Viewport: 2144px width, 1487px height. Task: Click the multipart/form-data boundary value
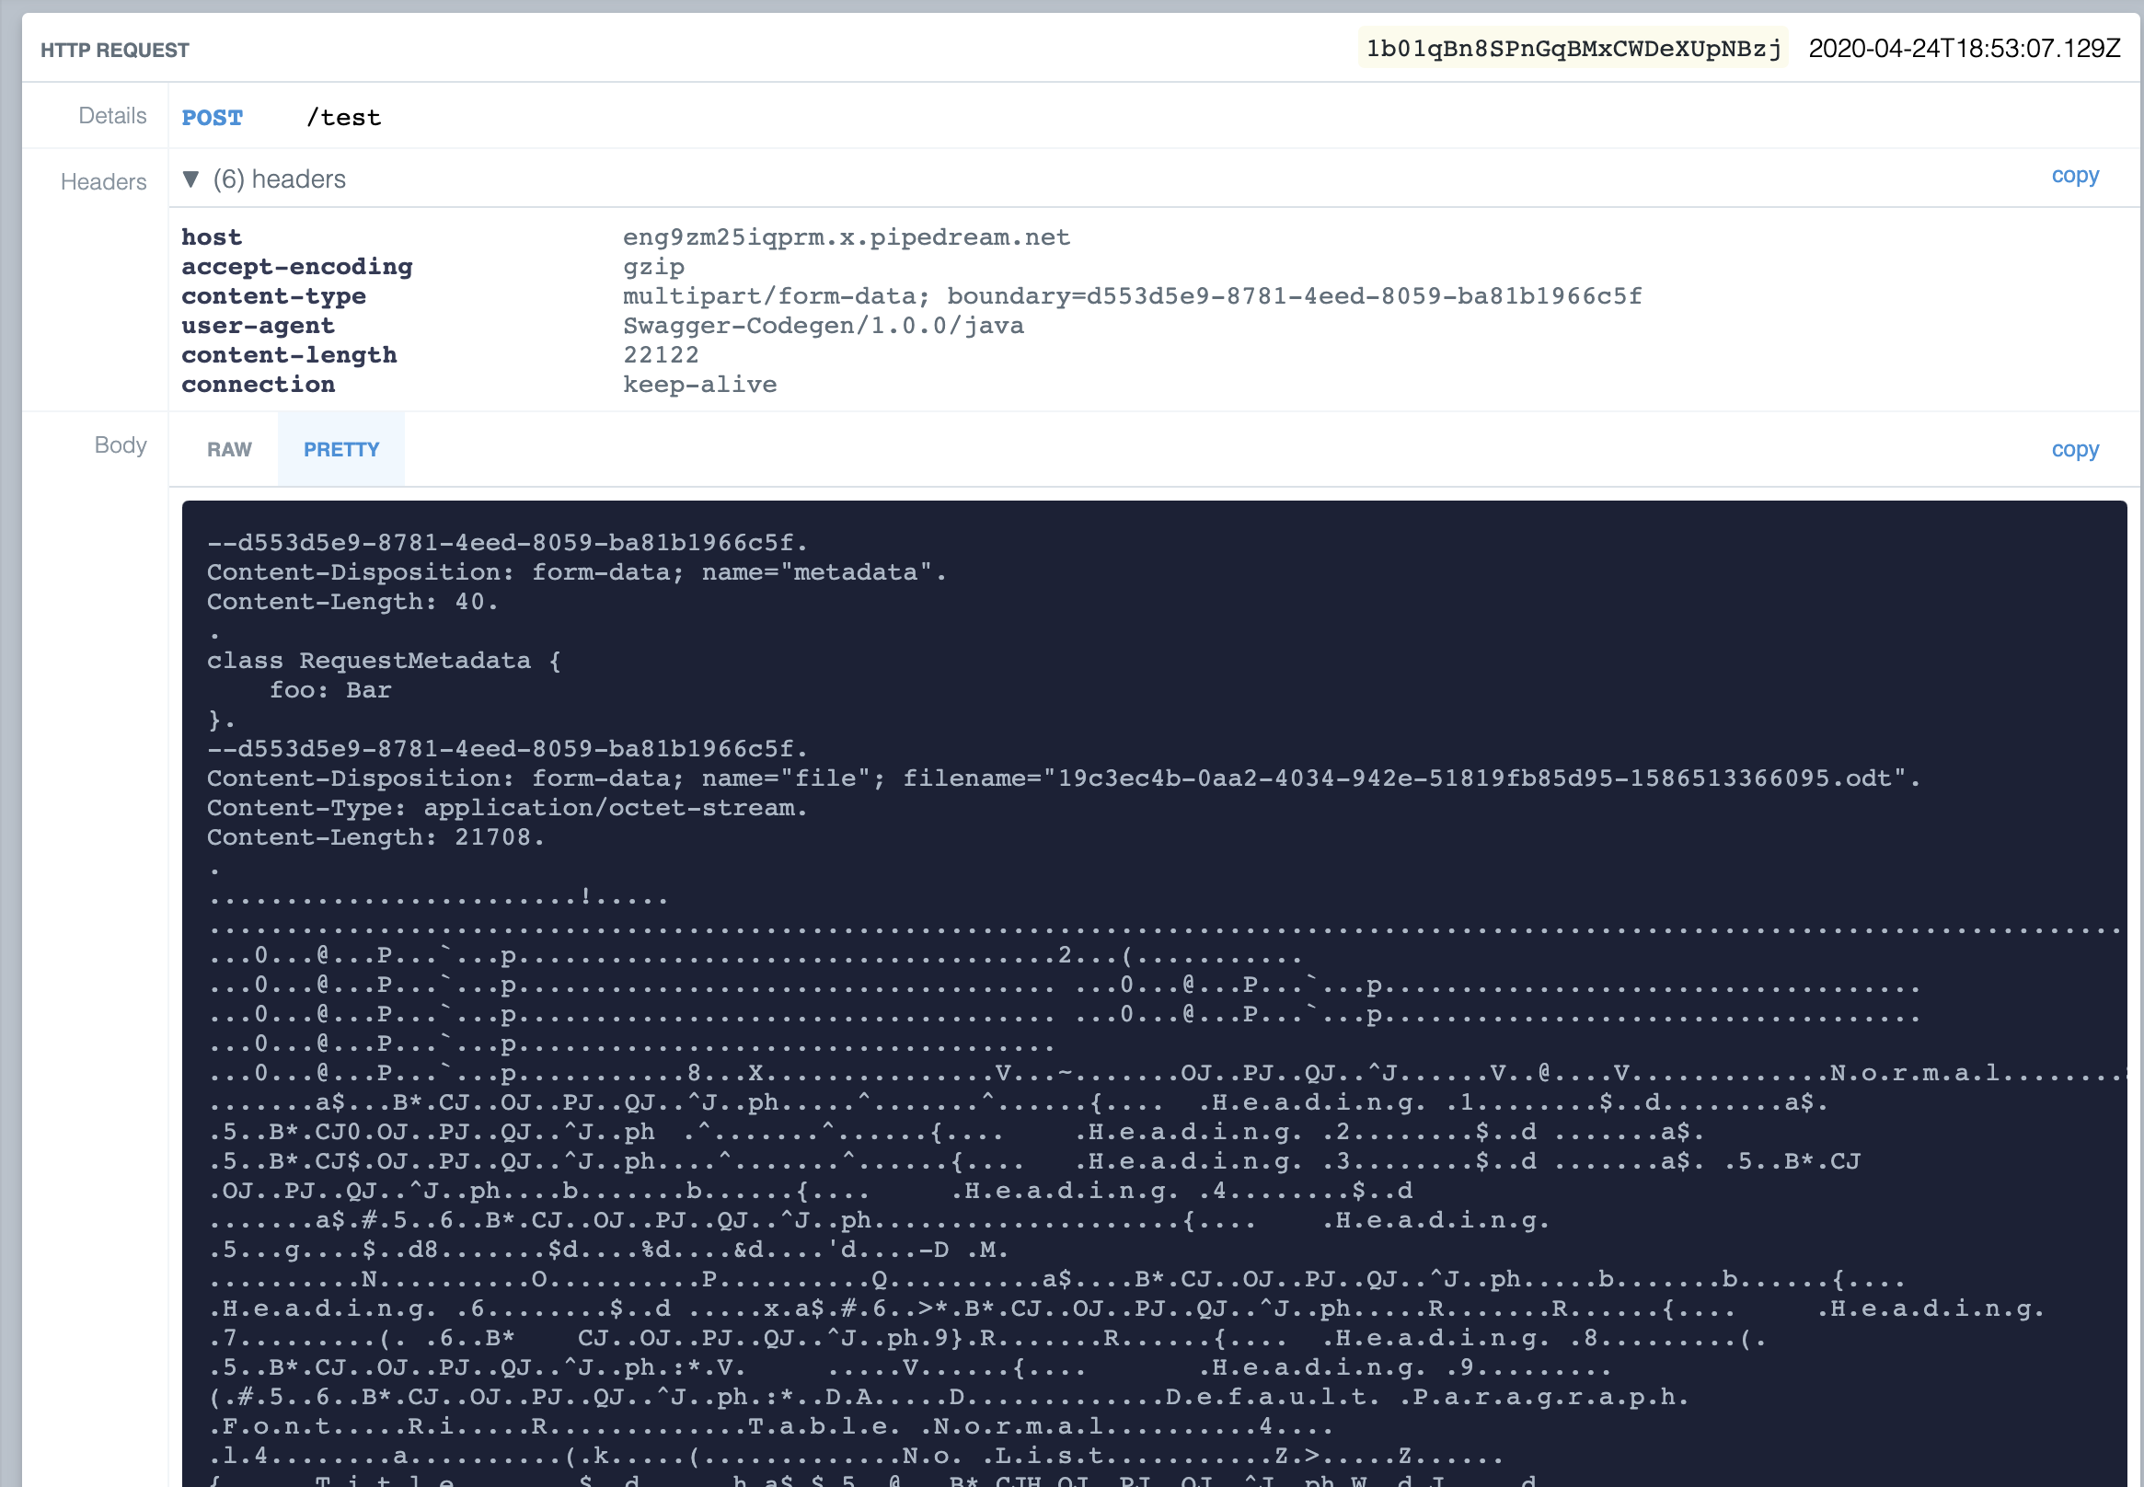[x=1132, y=296]
